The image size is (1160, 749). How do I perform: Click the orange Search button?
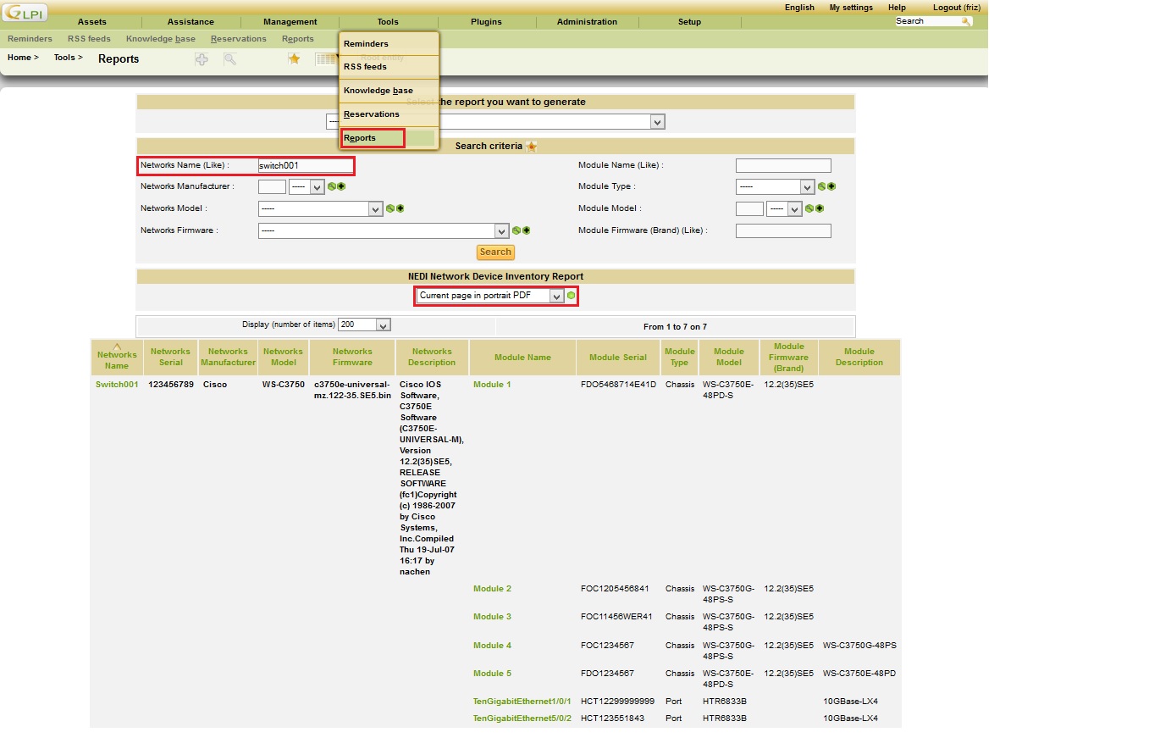[x=495, y=252]
